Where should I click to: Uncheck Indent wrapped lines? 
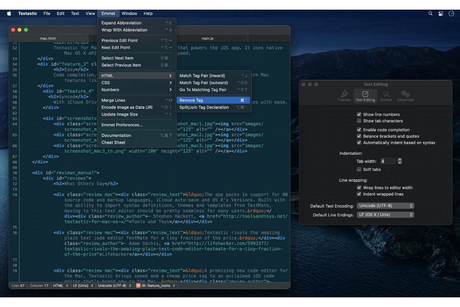(359, 194)
